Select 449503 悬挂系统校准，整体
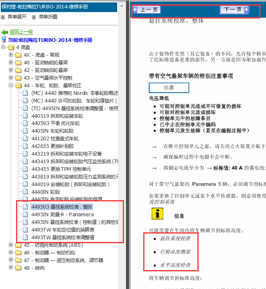 point(62,207)
